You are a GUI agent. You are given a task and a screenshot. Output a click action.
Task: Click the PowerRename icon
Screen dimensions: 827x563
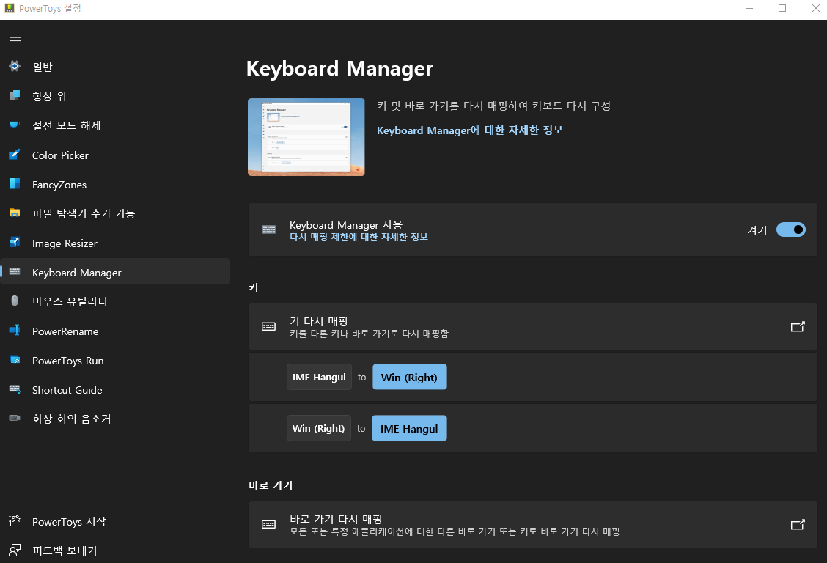[x=15, y=331]
